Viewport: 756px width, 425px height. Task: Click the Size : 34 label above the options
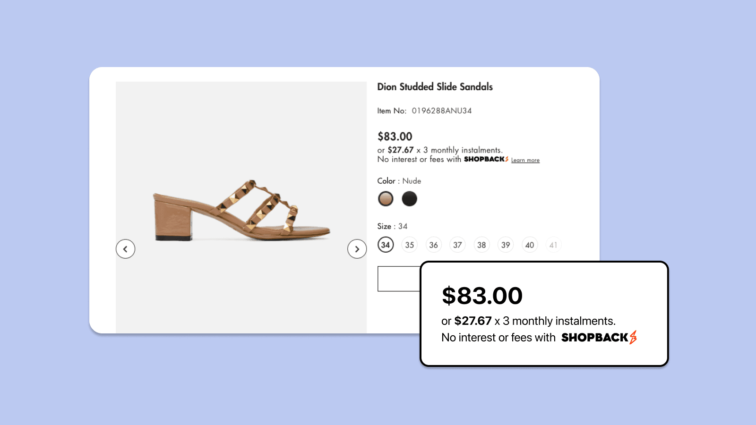tap(392, 226)
